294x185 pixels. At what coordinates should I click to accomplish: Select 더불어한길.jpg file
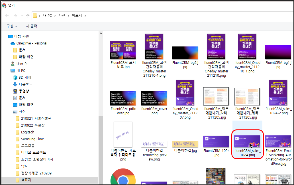point(185,147)
